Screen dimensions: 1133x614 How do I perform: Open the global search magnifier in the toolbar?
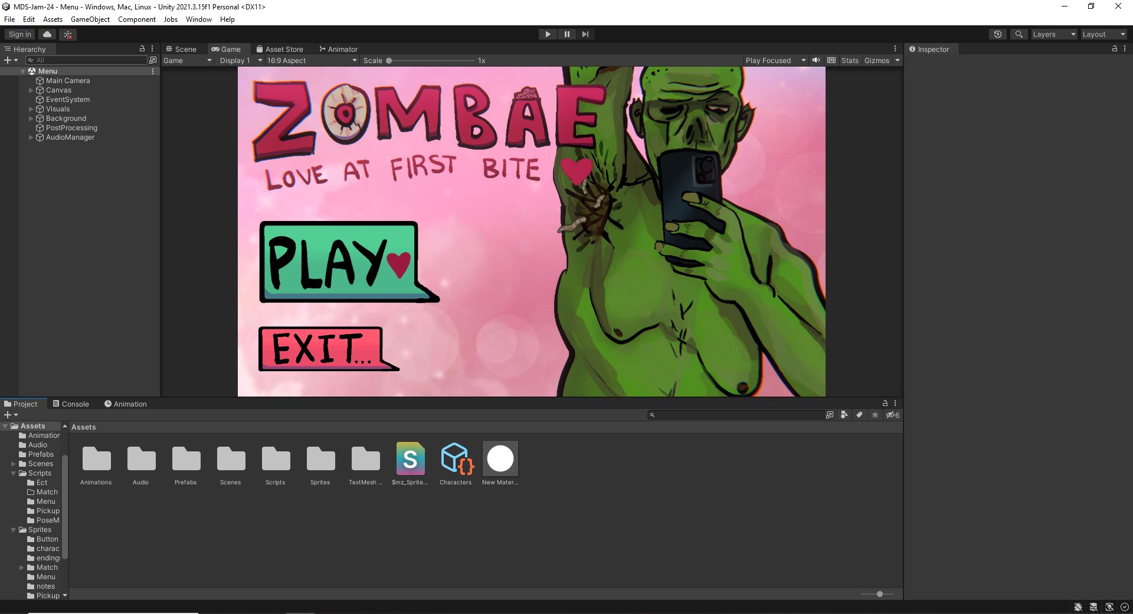1019,34
